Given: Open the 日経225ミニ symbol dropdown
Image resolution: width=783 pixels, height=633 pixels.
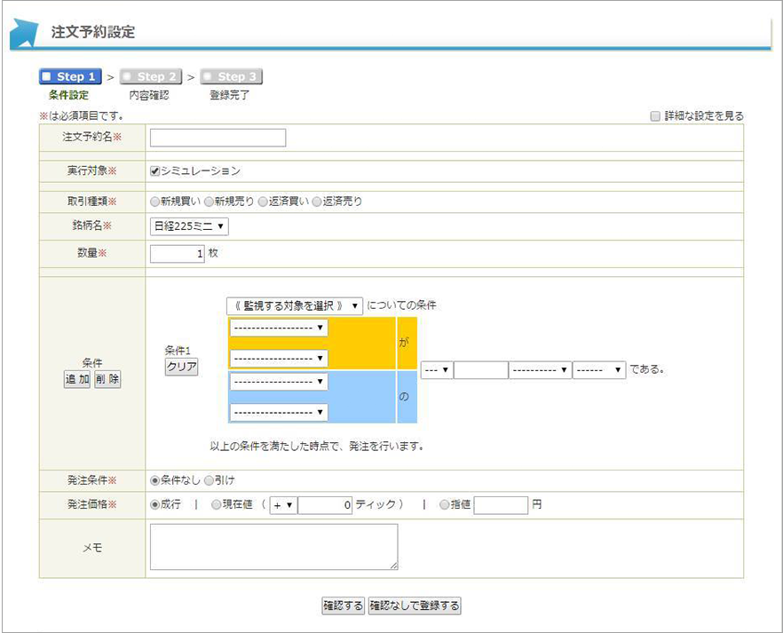Looking at the screenshot, I should click(x=189, y=226).
